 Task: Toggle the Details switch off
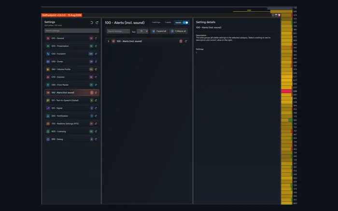click(x=185, y=23)
